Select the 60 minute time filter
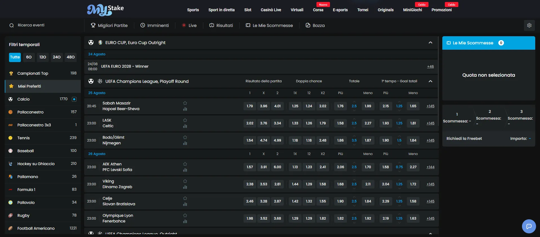 click(29, 57)
